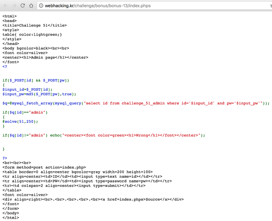Select the '</form>' line
The width and height of the screenshot is (272, 221).
(x=11, y=208)
